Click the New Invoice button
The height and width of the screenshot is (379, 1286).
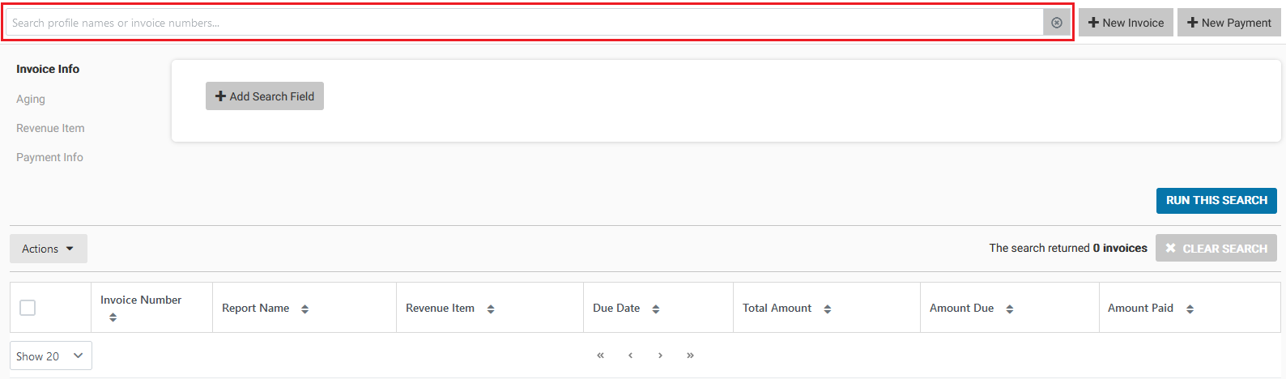pos(1126,23)
